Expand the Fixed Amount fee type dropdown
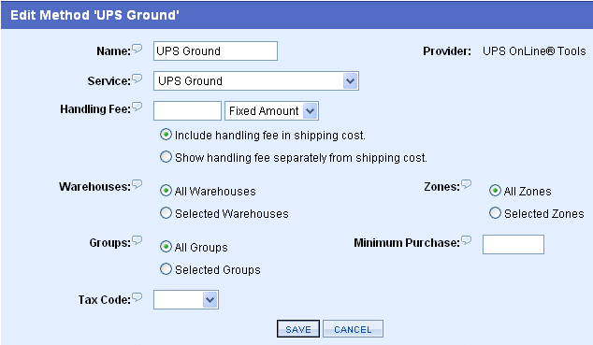593x345 pixels. pyautogui.click(x=271, y=110)
